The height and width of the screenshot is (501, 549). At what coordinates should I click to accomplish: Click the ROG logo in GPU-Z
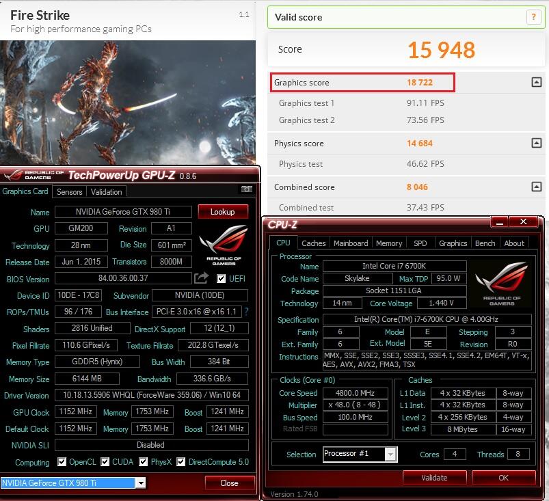(x=224, y=245)
